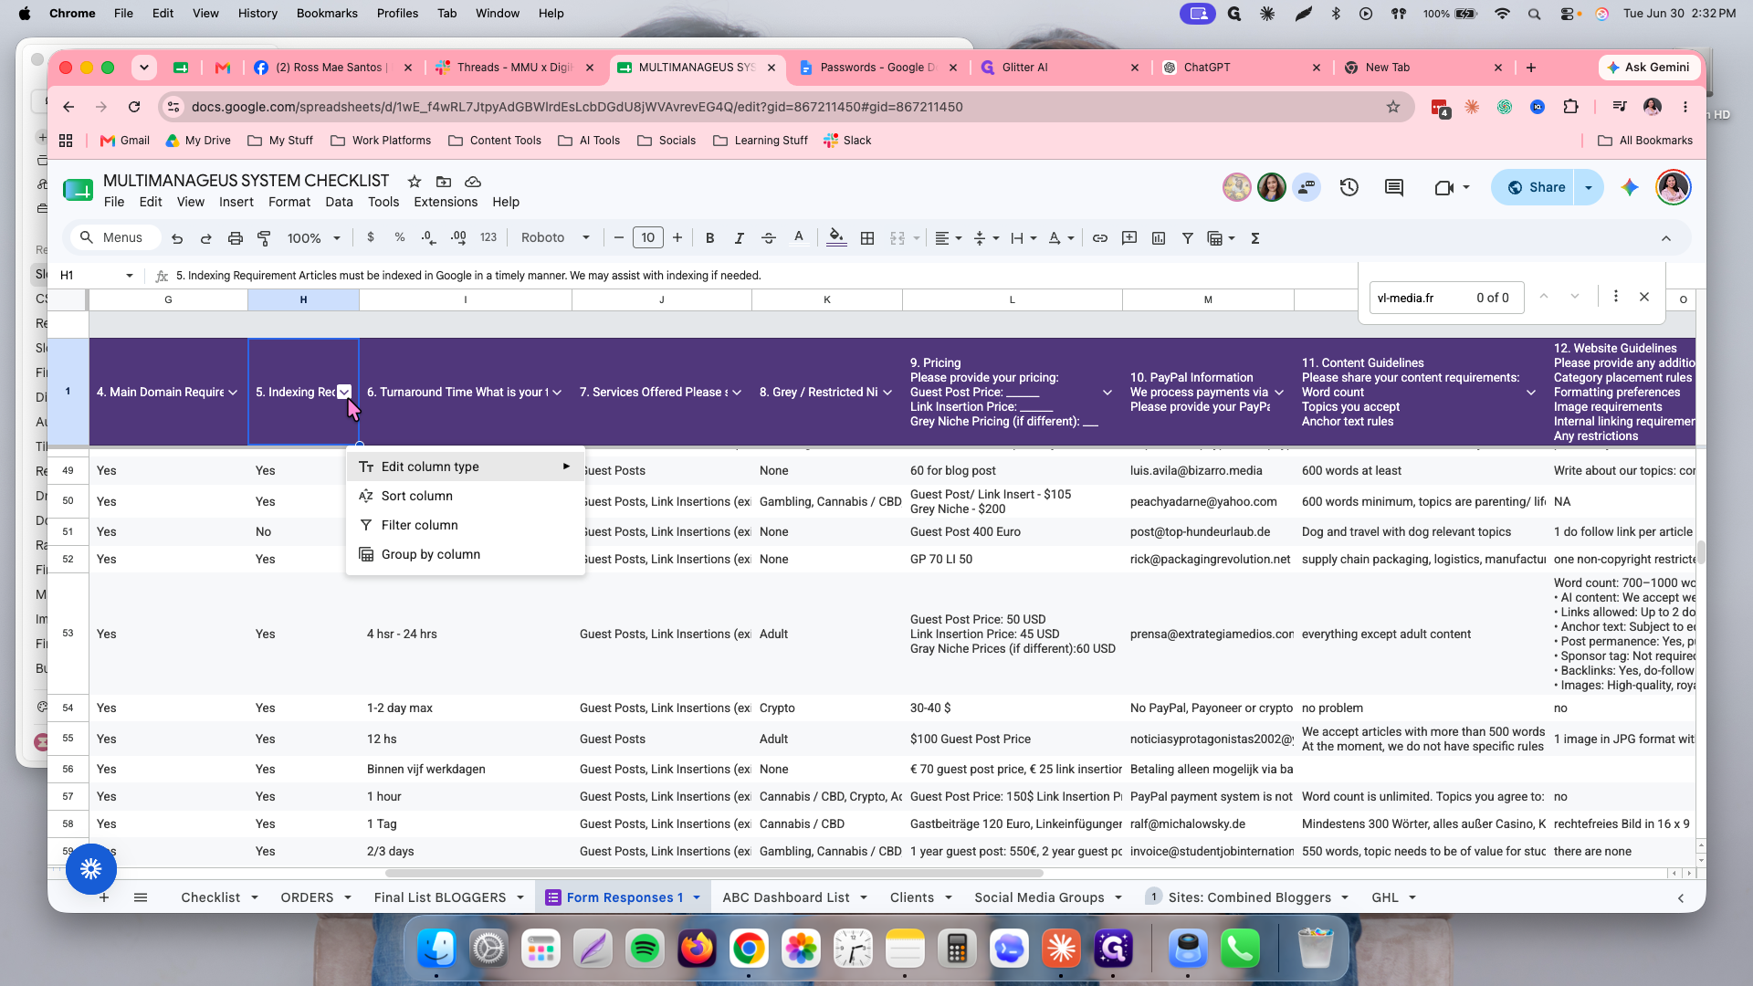The width and height of the screenshot is (1753, 986).
Task: Open the Name box dropdown arrow
Action: pos(130,275)
